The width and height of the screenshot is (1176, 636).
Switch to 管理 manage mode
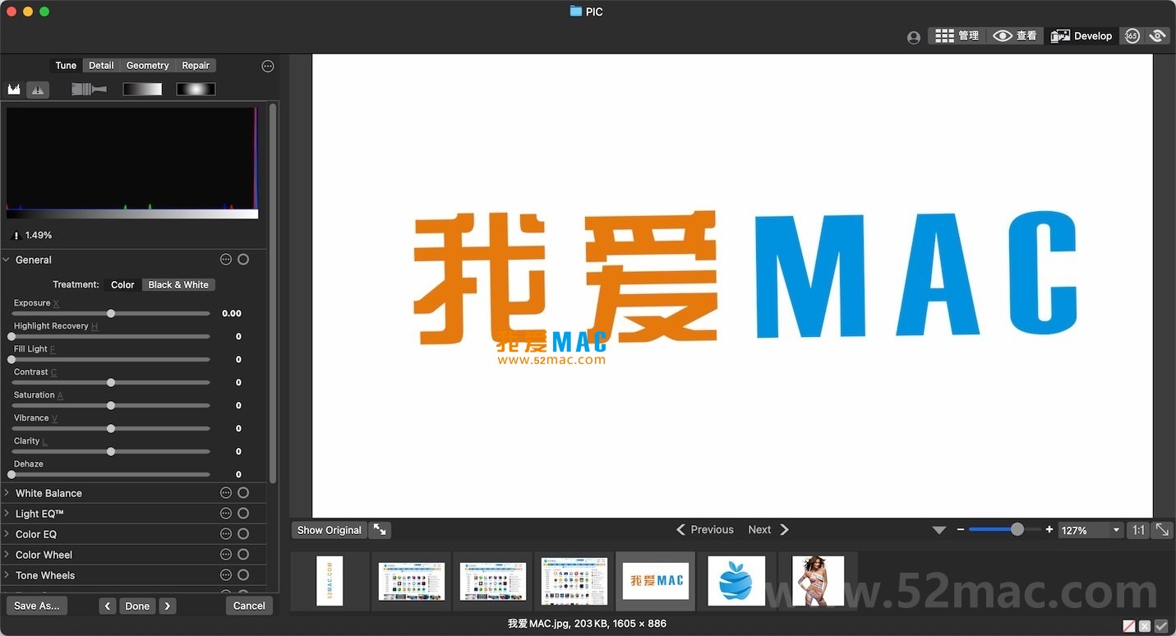pyautogui.click(x=957, y=35)
